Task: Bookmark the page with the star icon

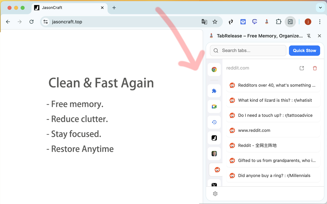Action: [215, 22]
